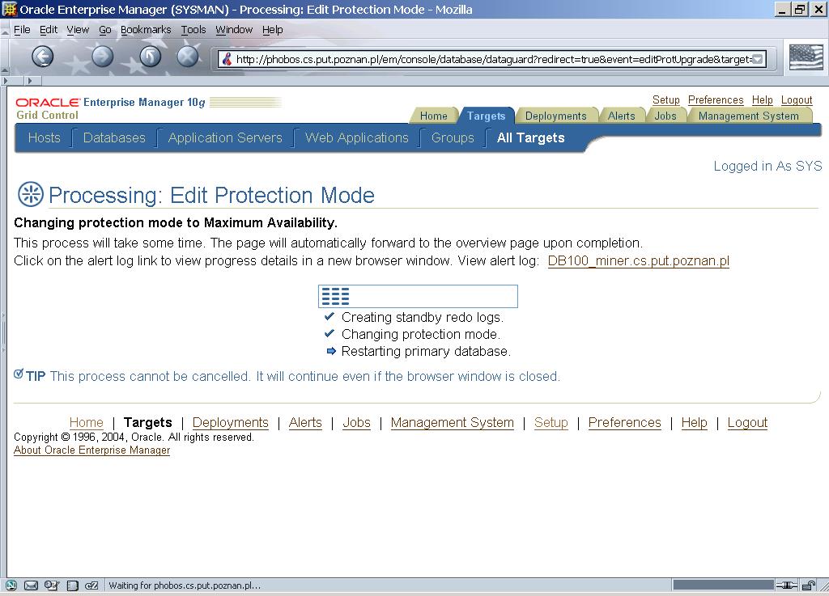Screen dimensions: 829x596
Task: Go forward with the Forward arrow button
Action: (x=103, y=56)
